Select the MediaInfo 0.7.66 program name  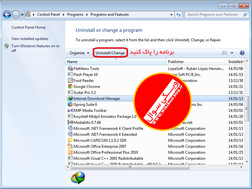tap(87, 122)
